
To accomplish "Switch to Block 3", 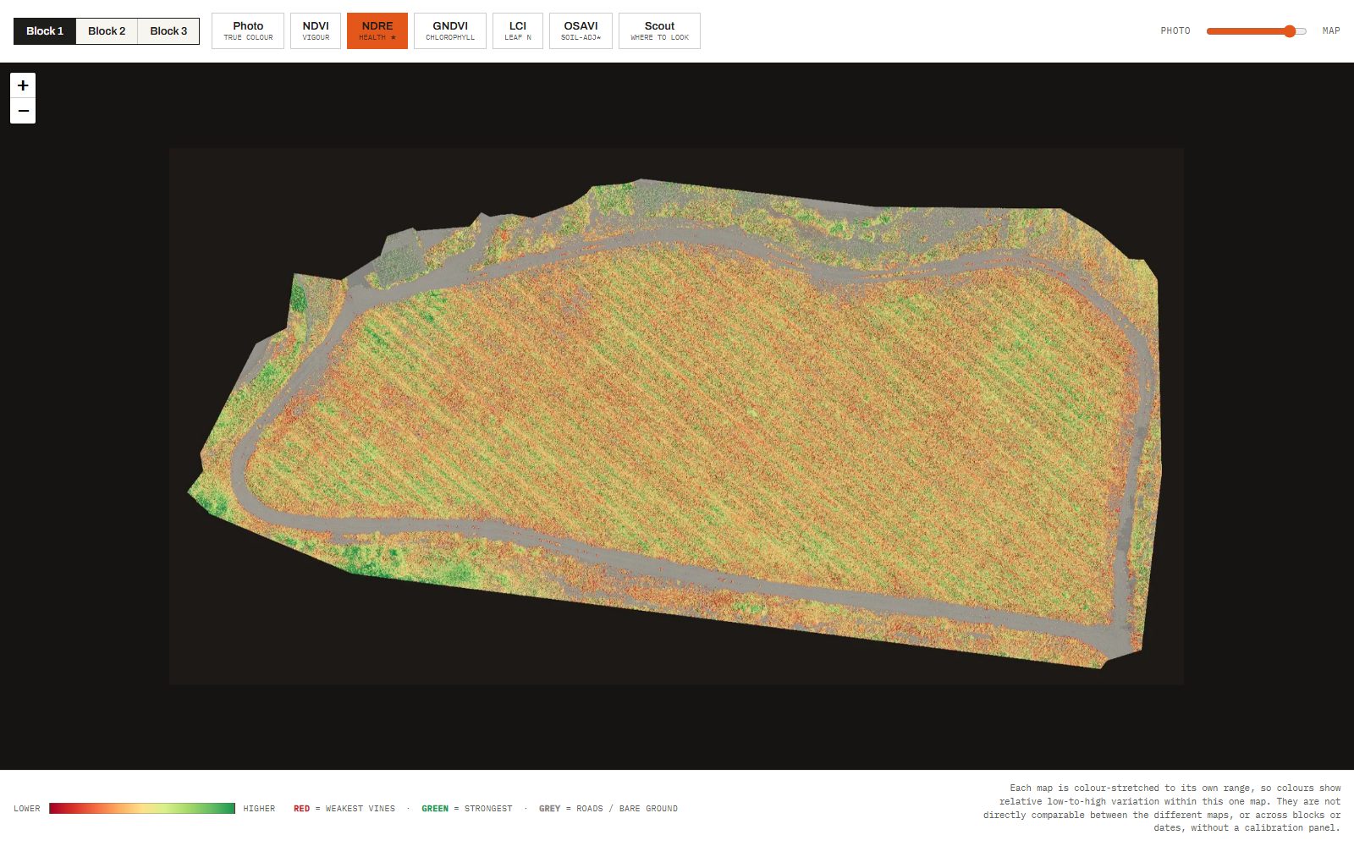I will coord(168,31).
